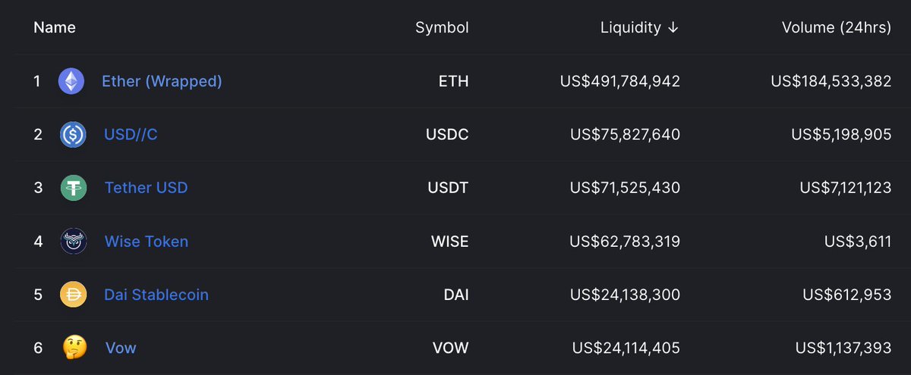Select the WISE liquidity value US$62,783,319
The image size is (911, 375).
625,242
